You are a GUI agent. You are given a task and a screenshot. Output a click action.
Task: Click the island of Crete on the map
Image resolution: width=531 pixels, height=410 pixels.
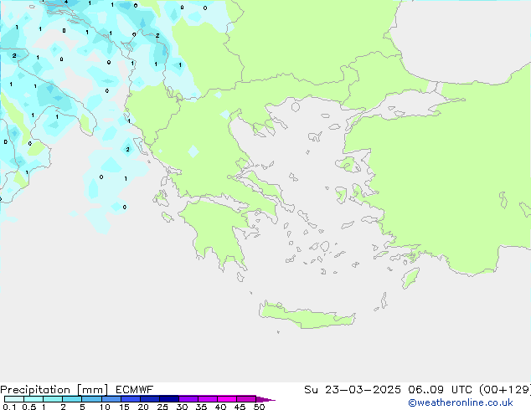[x=307, y=315]
